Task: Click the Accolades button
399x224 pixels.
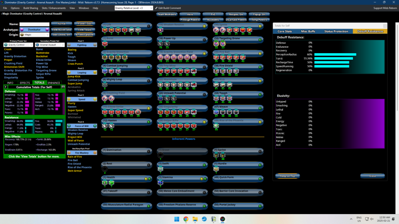Action: (213, 19)
